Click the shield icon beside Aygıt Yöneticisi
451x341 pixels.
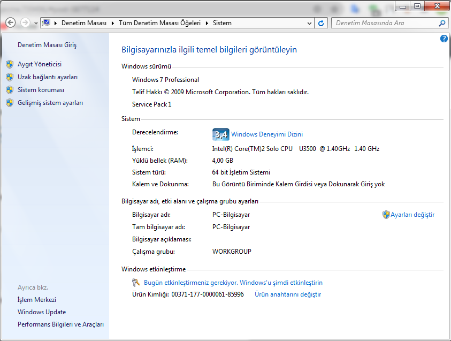click(10, 64)
